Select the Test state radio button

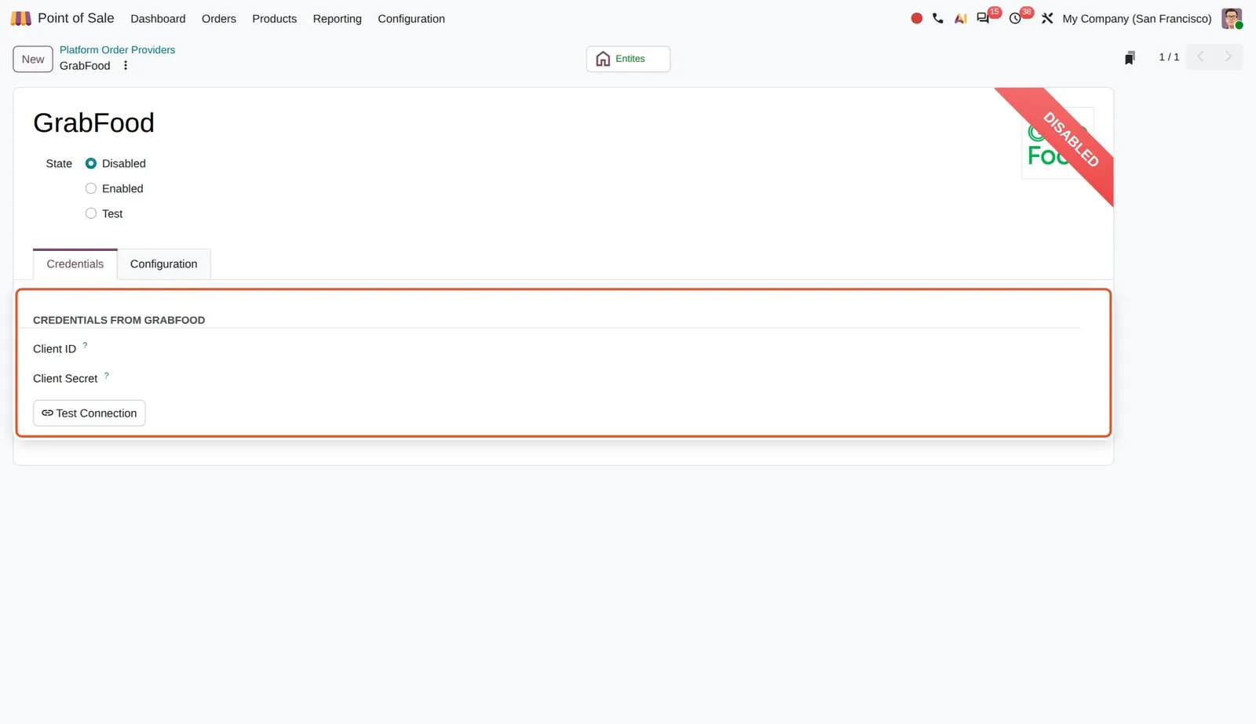tap(91, 213)
